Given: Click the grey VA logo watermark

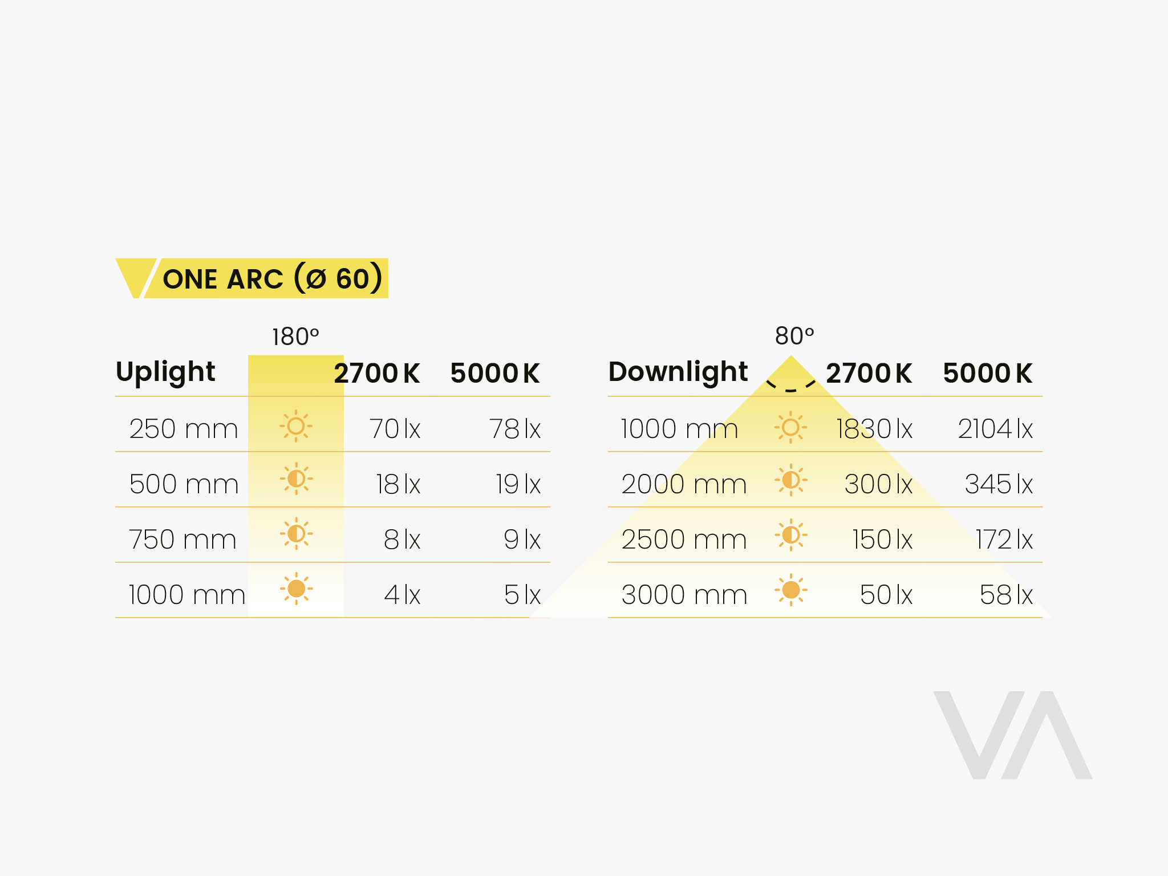Looking at the screenshot, I should [1012, 735].
